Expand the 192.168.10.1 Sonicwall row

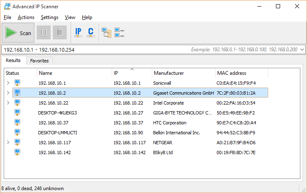(8, 83)
